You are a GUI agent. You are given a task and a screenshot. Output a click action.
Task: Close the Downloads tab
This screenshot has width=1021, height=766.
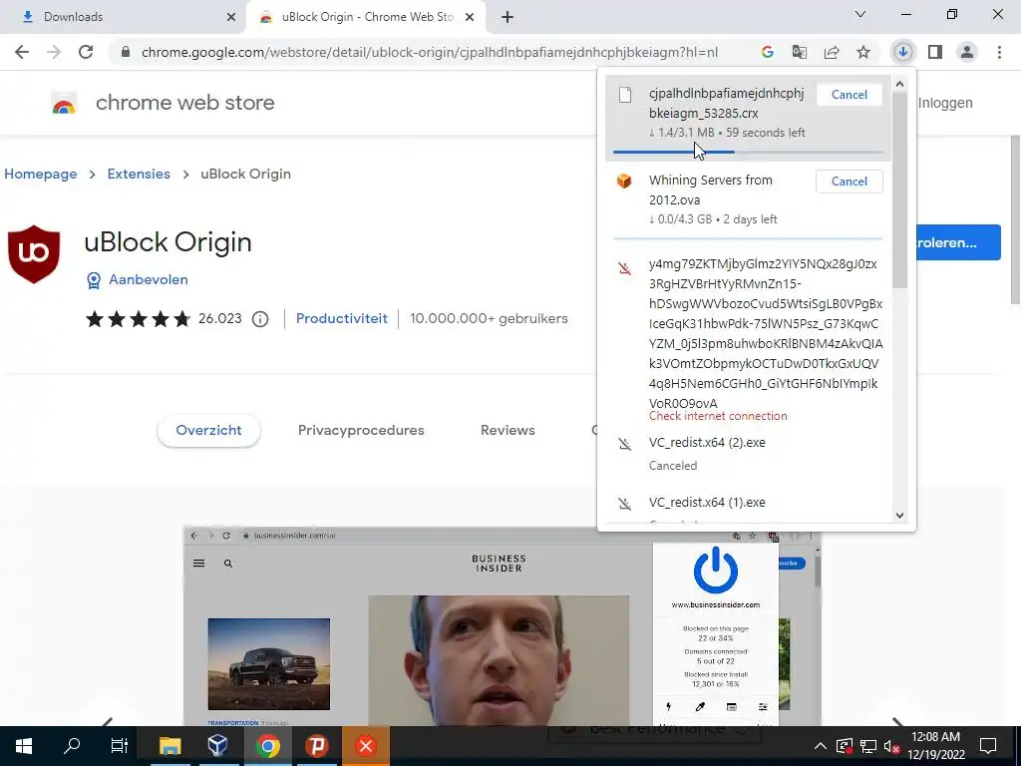[x=231, y=17]
